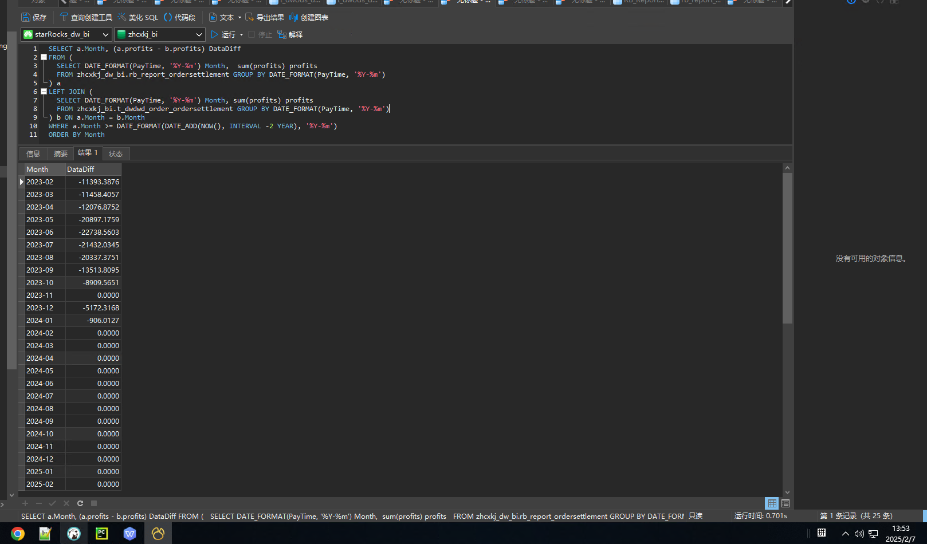Switch to the 信息 tab
The height and width of the screenshot is (544, 927).
coord(33,153)
